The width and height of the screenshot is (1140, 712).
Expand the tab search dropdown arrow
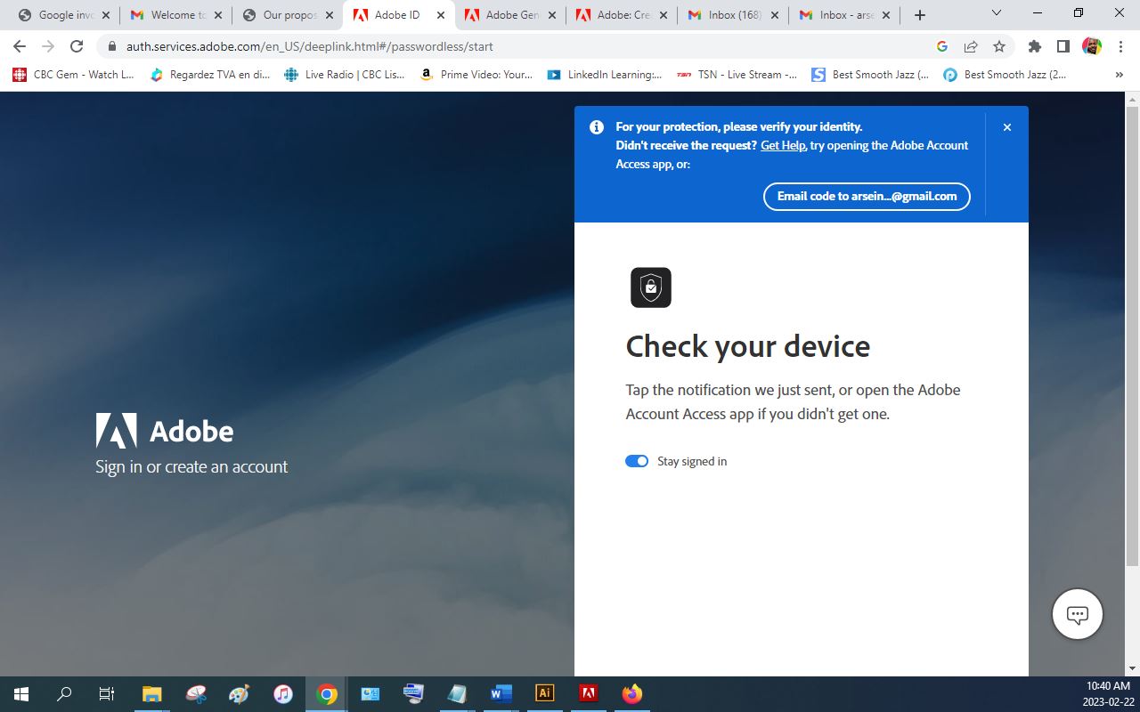(997, 13)
